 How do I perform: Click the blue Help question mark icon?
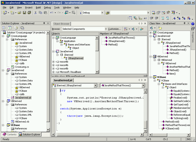point(193,24)
